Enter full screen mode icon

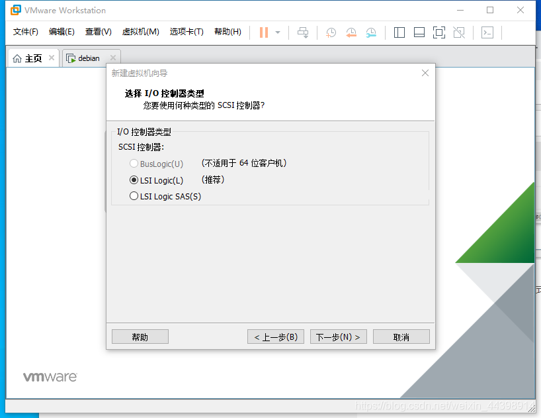(x=439, y=32)
